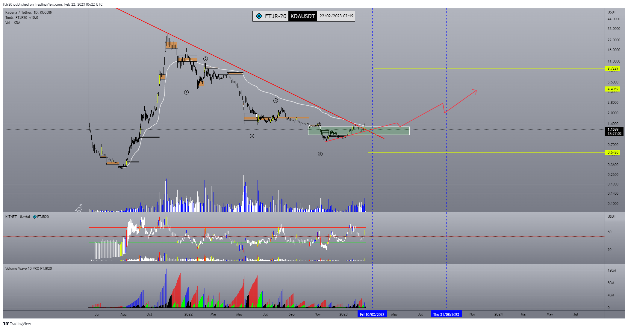Image resolution: width=628 pixels, height=329 pixels.
Task: Click the 2023 label on time axis
Action: [x=343, y=314]
